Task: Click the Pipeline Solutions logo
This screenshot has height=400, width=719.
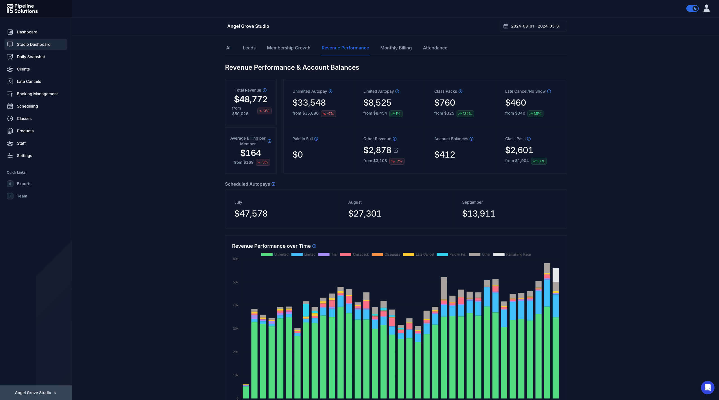Action: (22, 8)
